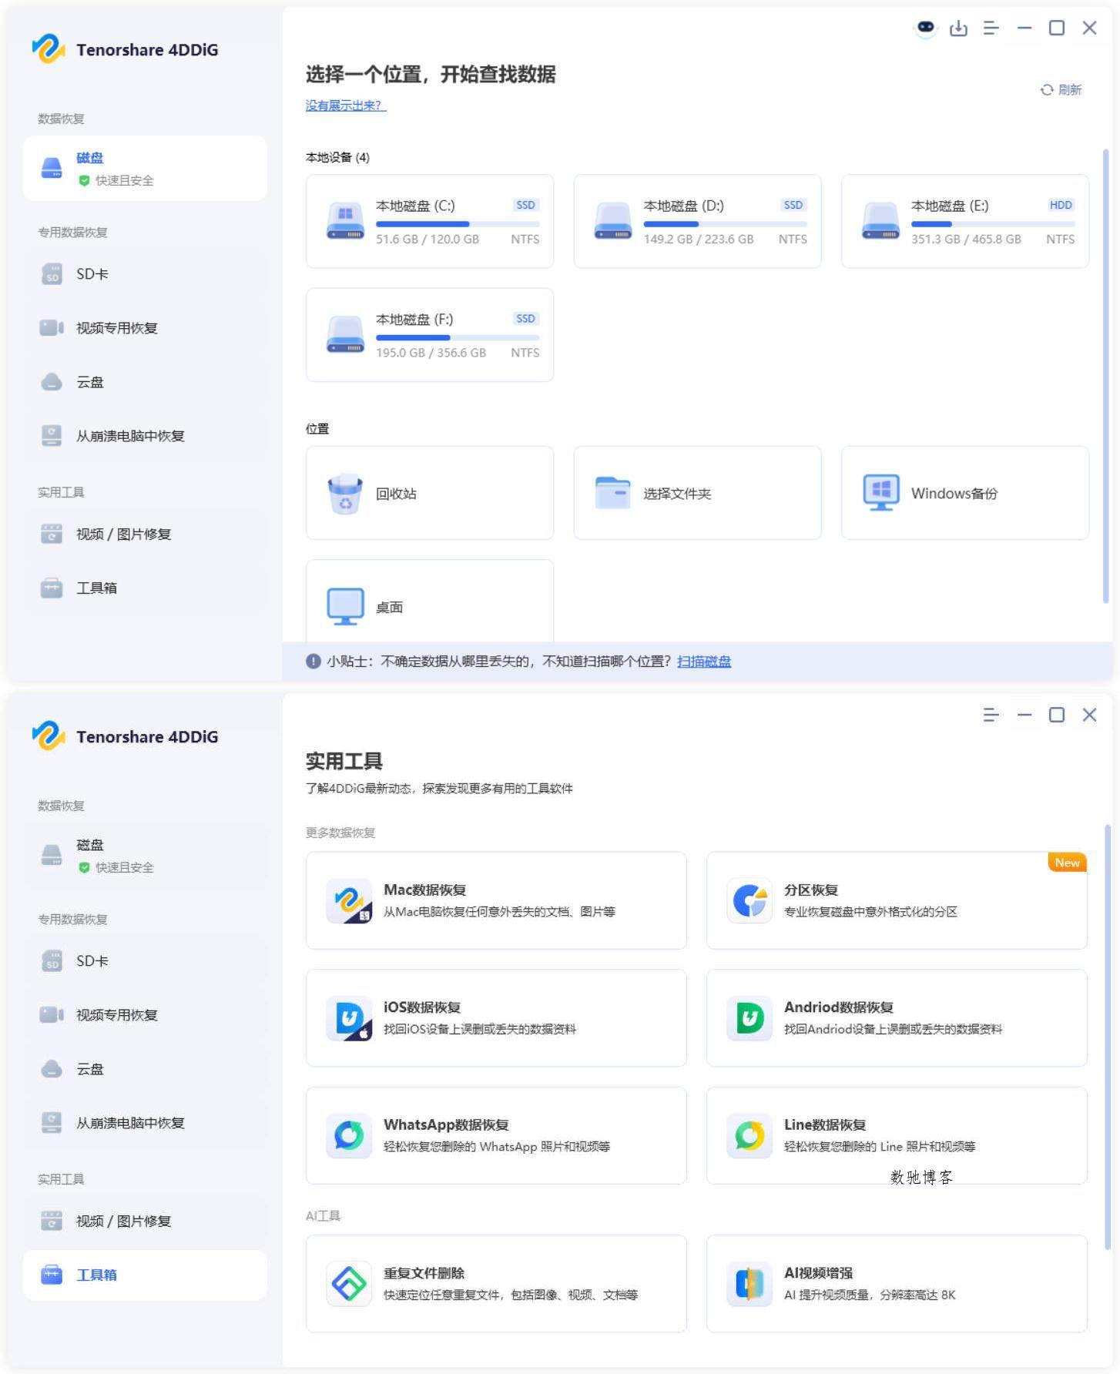The width and height of the screenshot is (1120, 1374).
Task: Open 云盘 in top window sidebar
Action: pos(145,381)
